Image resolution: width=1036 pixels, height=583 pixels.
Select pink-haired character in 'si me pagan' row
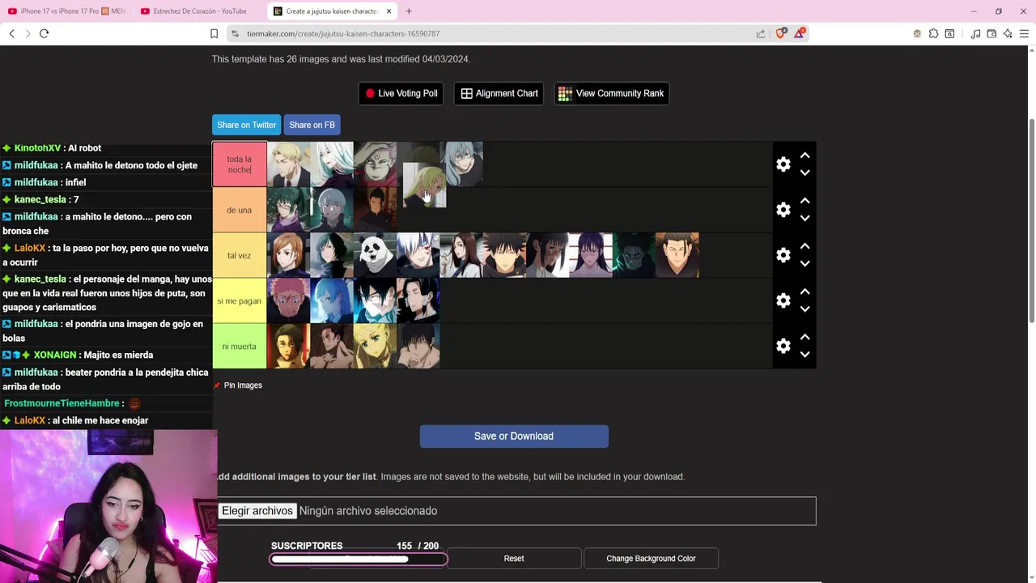(x=289, y=300)
